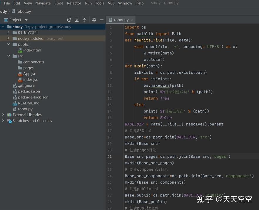Click the Collapse All icon in Project panel
259x210 pixels.
(84, 20)
